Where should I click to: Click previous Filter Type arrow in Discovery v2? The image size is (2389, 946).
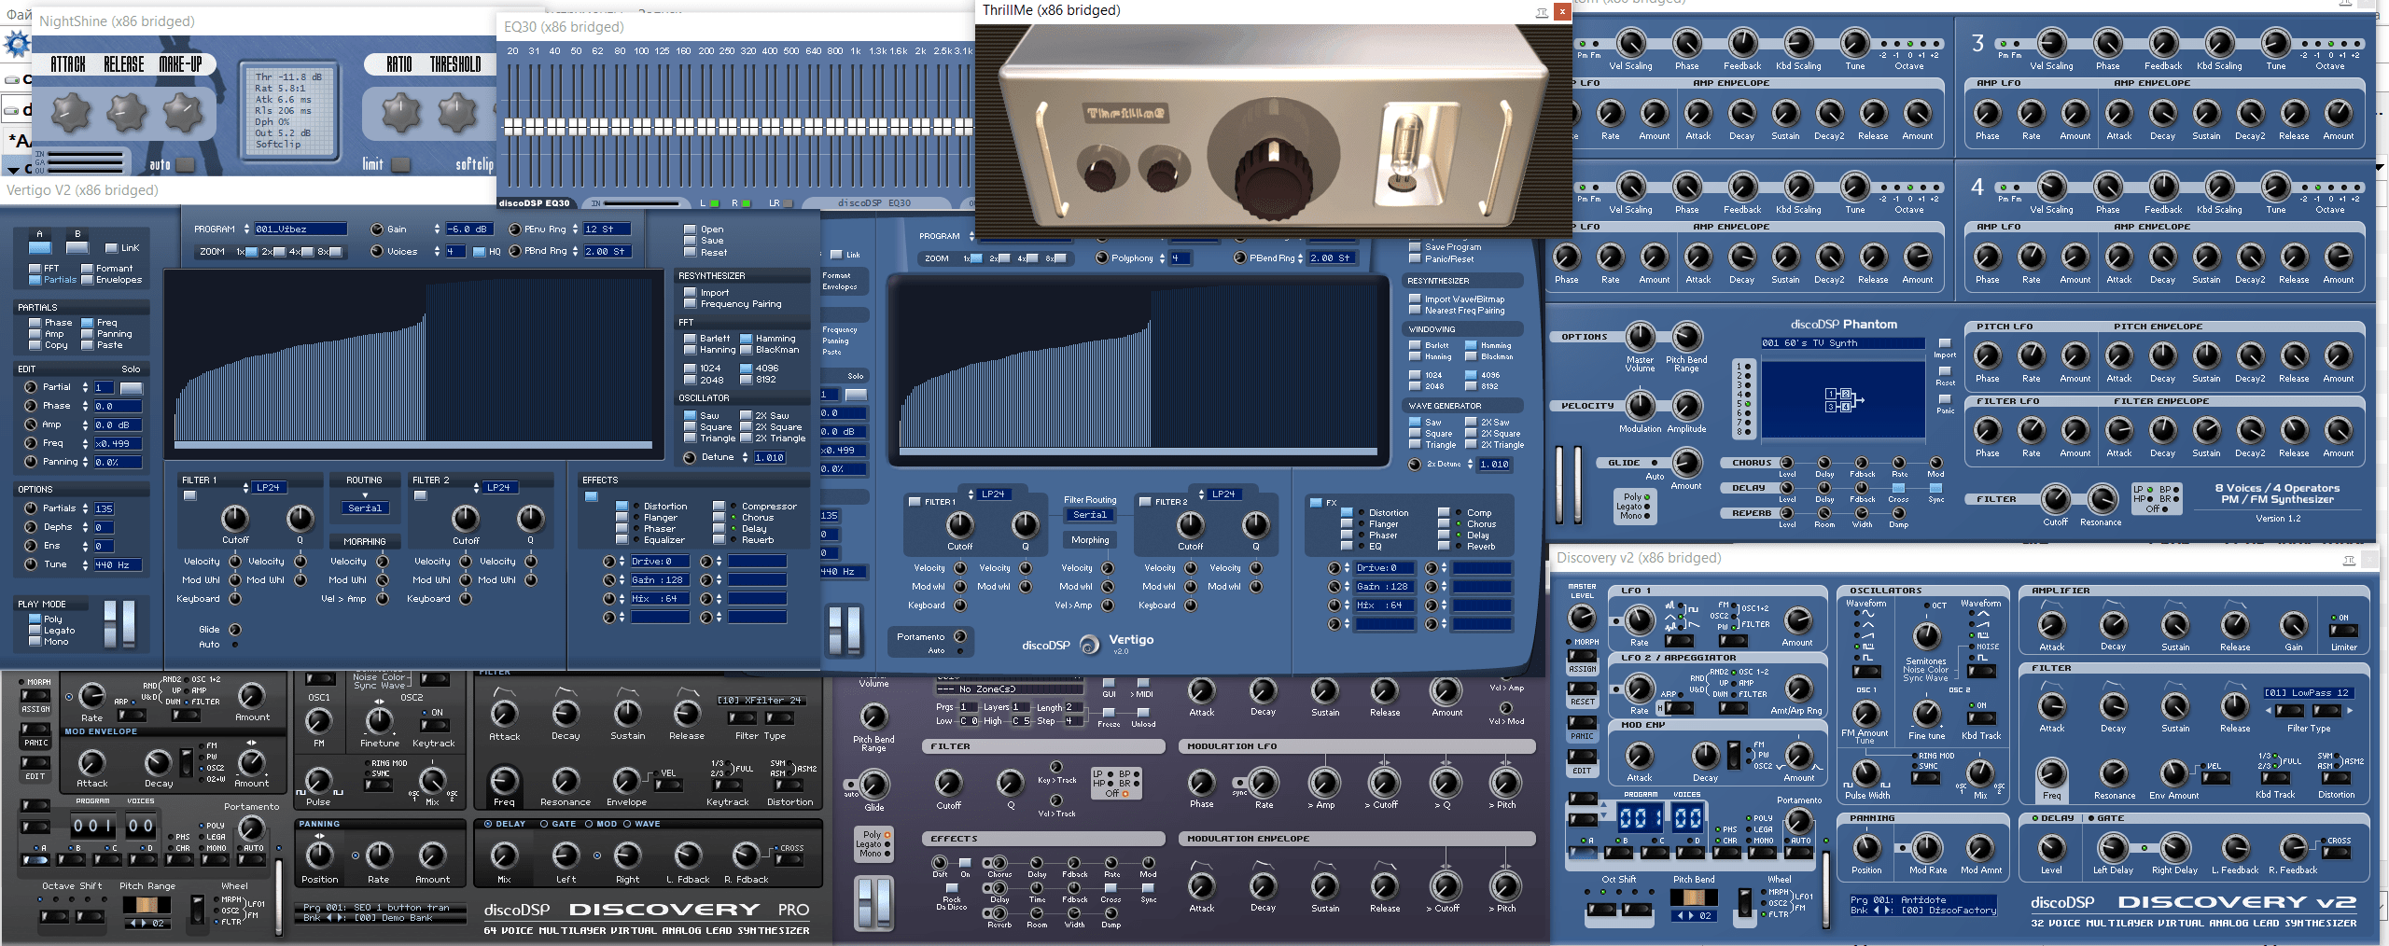point(2269,711)
